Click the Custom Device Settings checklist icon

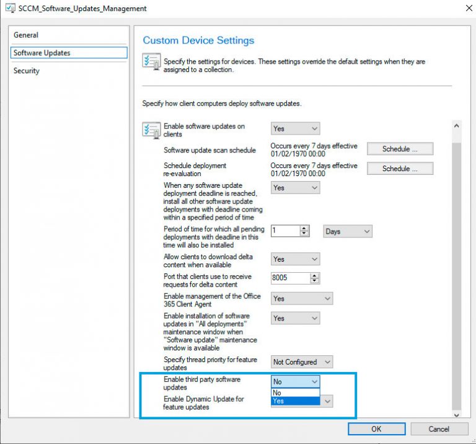point(151,61)
